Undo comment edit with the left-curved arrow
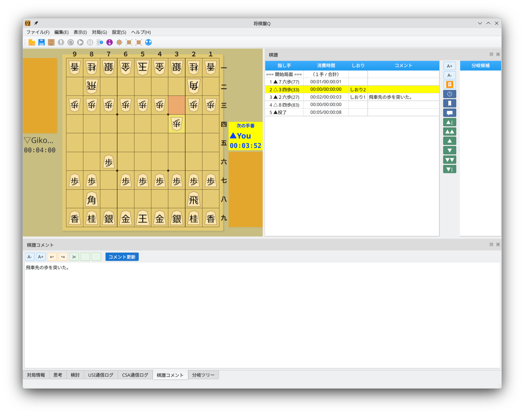 (52, 257)
